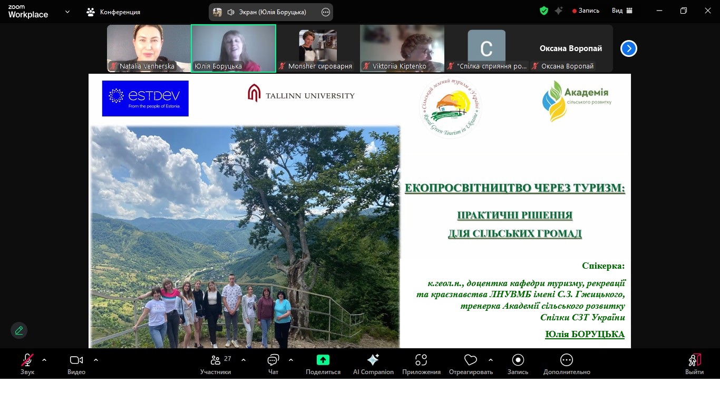Click the Отреагировать heart reaction icon
This screenshot has width=720, height=402.
470,360
